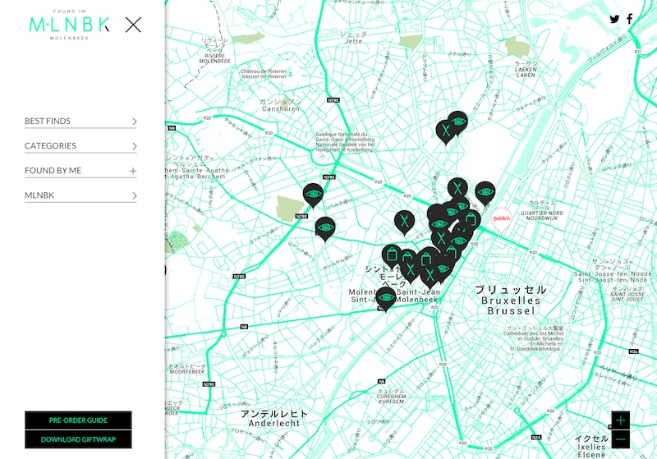Click the Pre-Order Guide button
Image resolution: width=657 pixels, height=459 pixels.
click(x=78, y=420)
